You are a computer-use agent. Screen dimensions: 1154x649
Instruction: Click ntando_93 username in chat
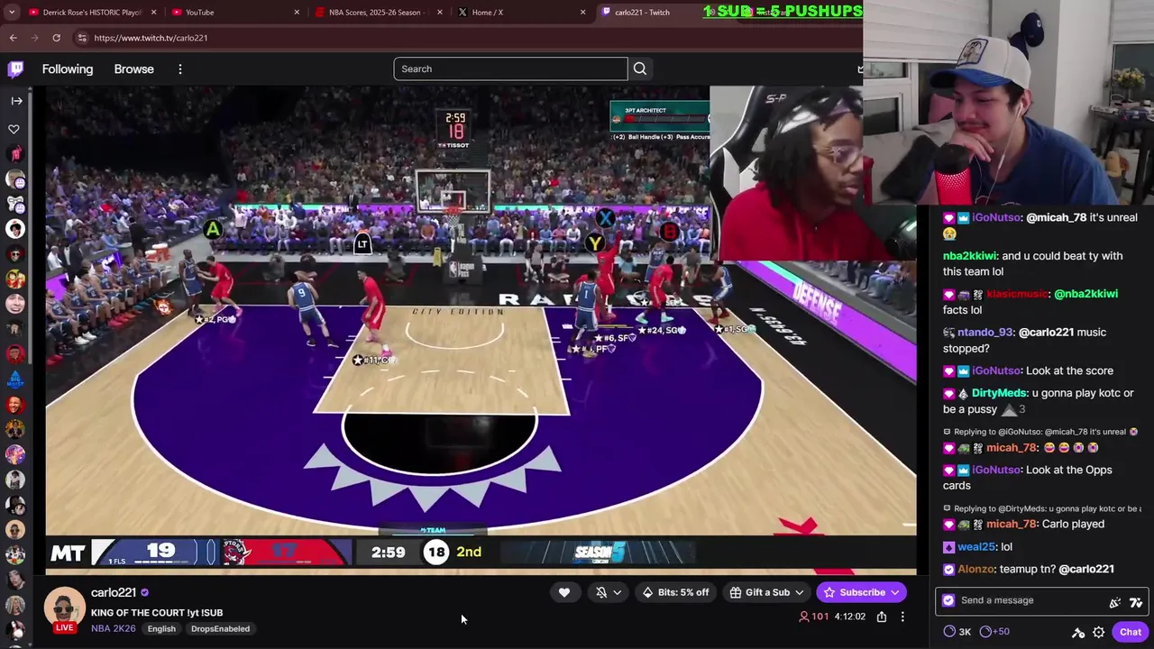pyautogui.click(x=984, y=333)
